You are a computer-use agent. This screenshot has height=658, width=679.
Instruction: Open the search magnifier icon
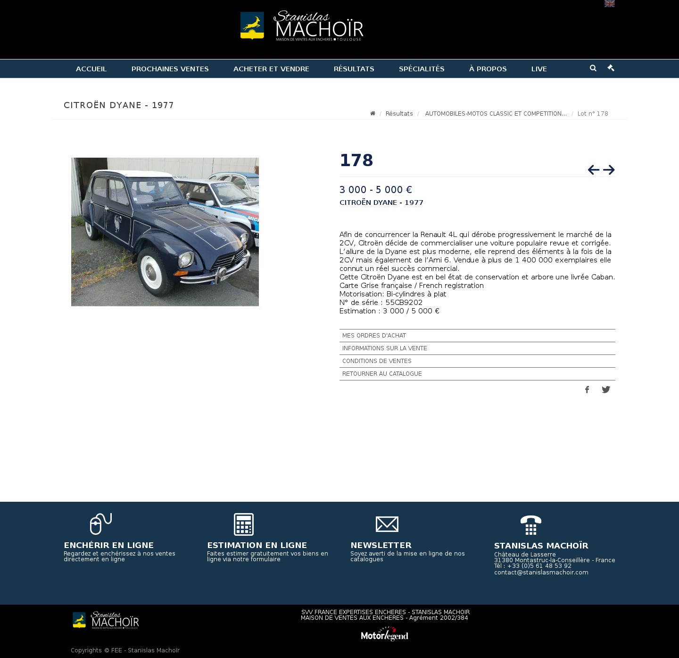(593, 68)
